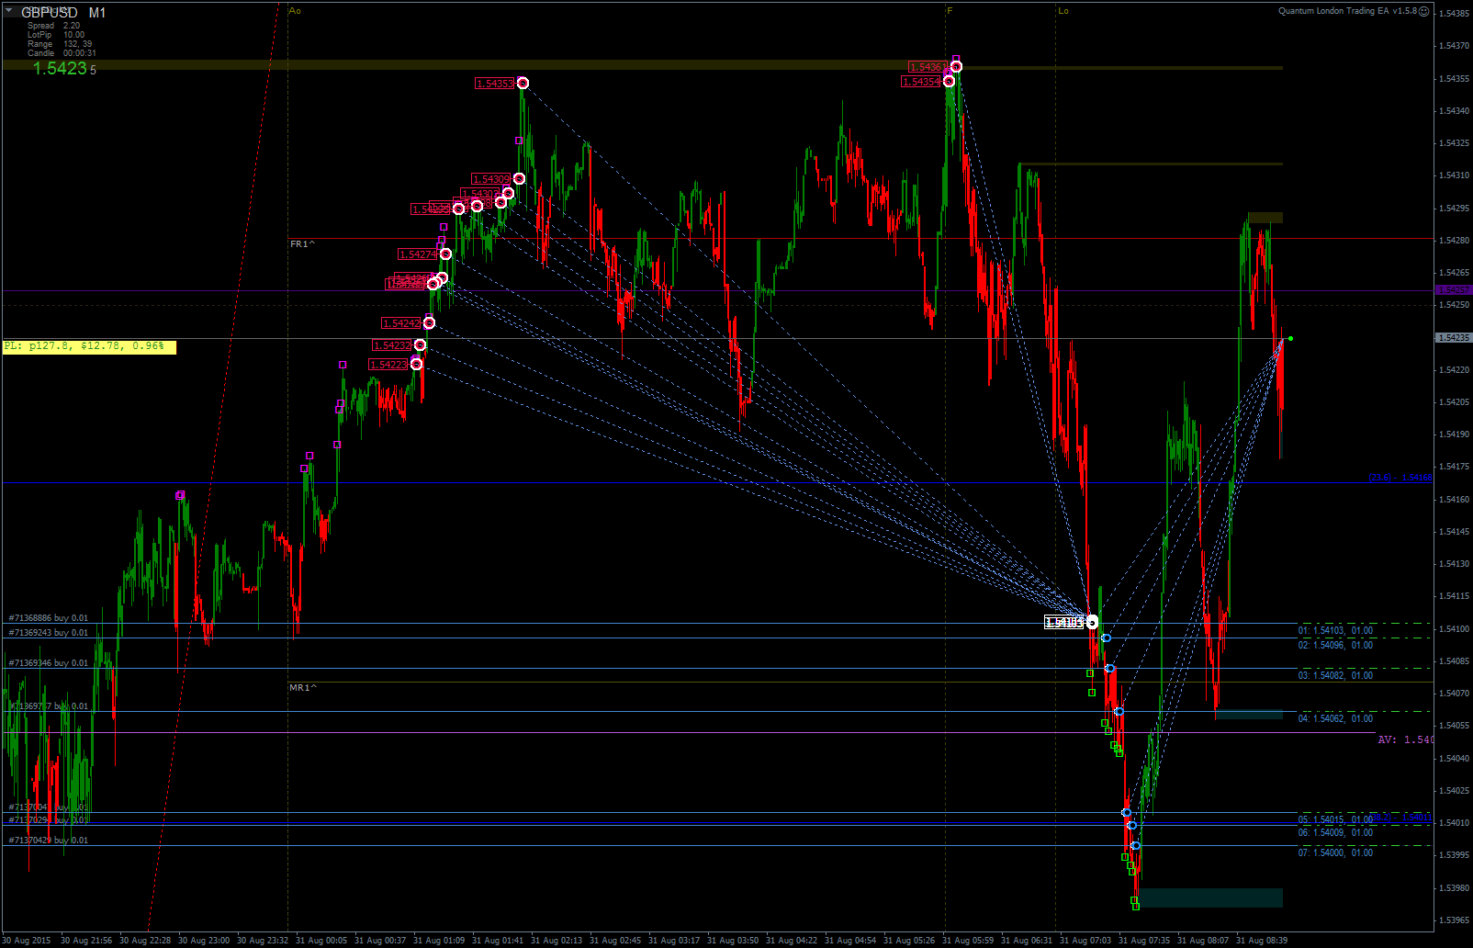This screenshot has width=1473, height=948.
Task: Click the Candle 00:00:31 timer
Action: (62, 53)
